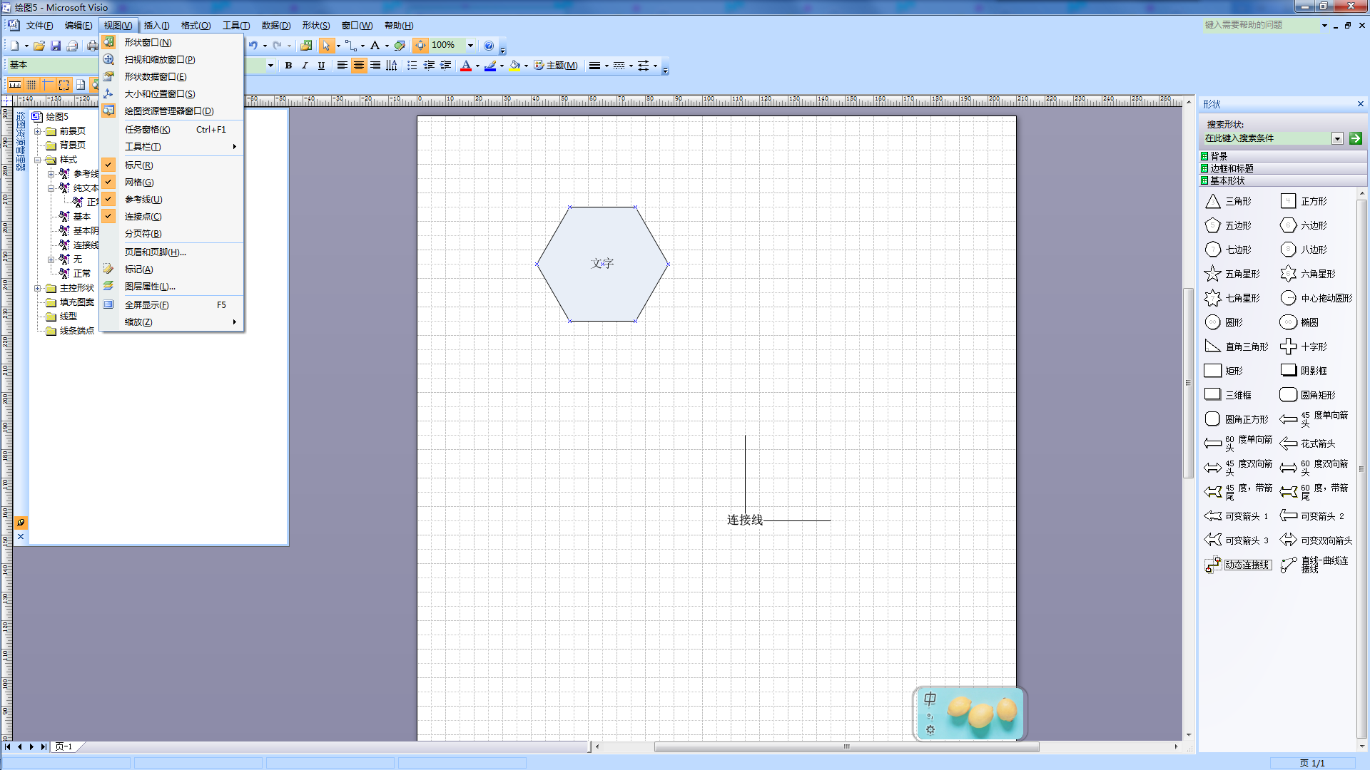Select the Pointer tool
The image size is (1370, 770).
pos(326,46)
